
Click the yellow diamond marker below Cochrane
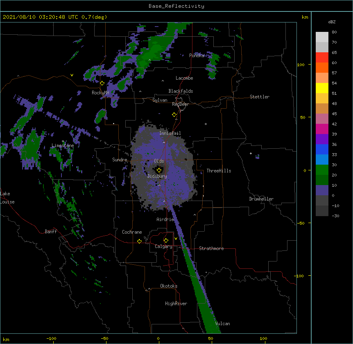click(x=139, y=241)
